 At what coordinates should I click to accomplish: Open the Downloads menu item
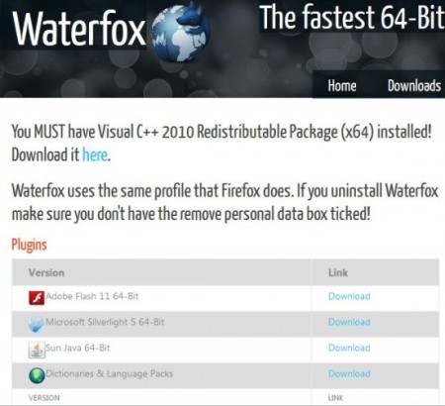point(414,85)
